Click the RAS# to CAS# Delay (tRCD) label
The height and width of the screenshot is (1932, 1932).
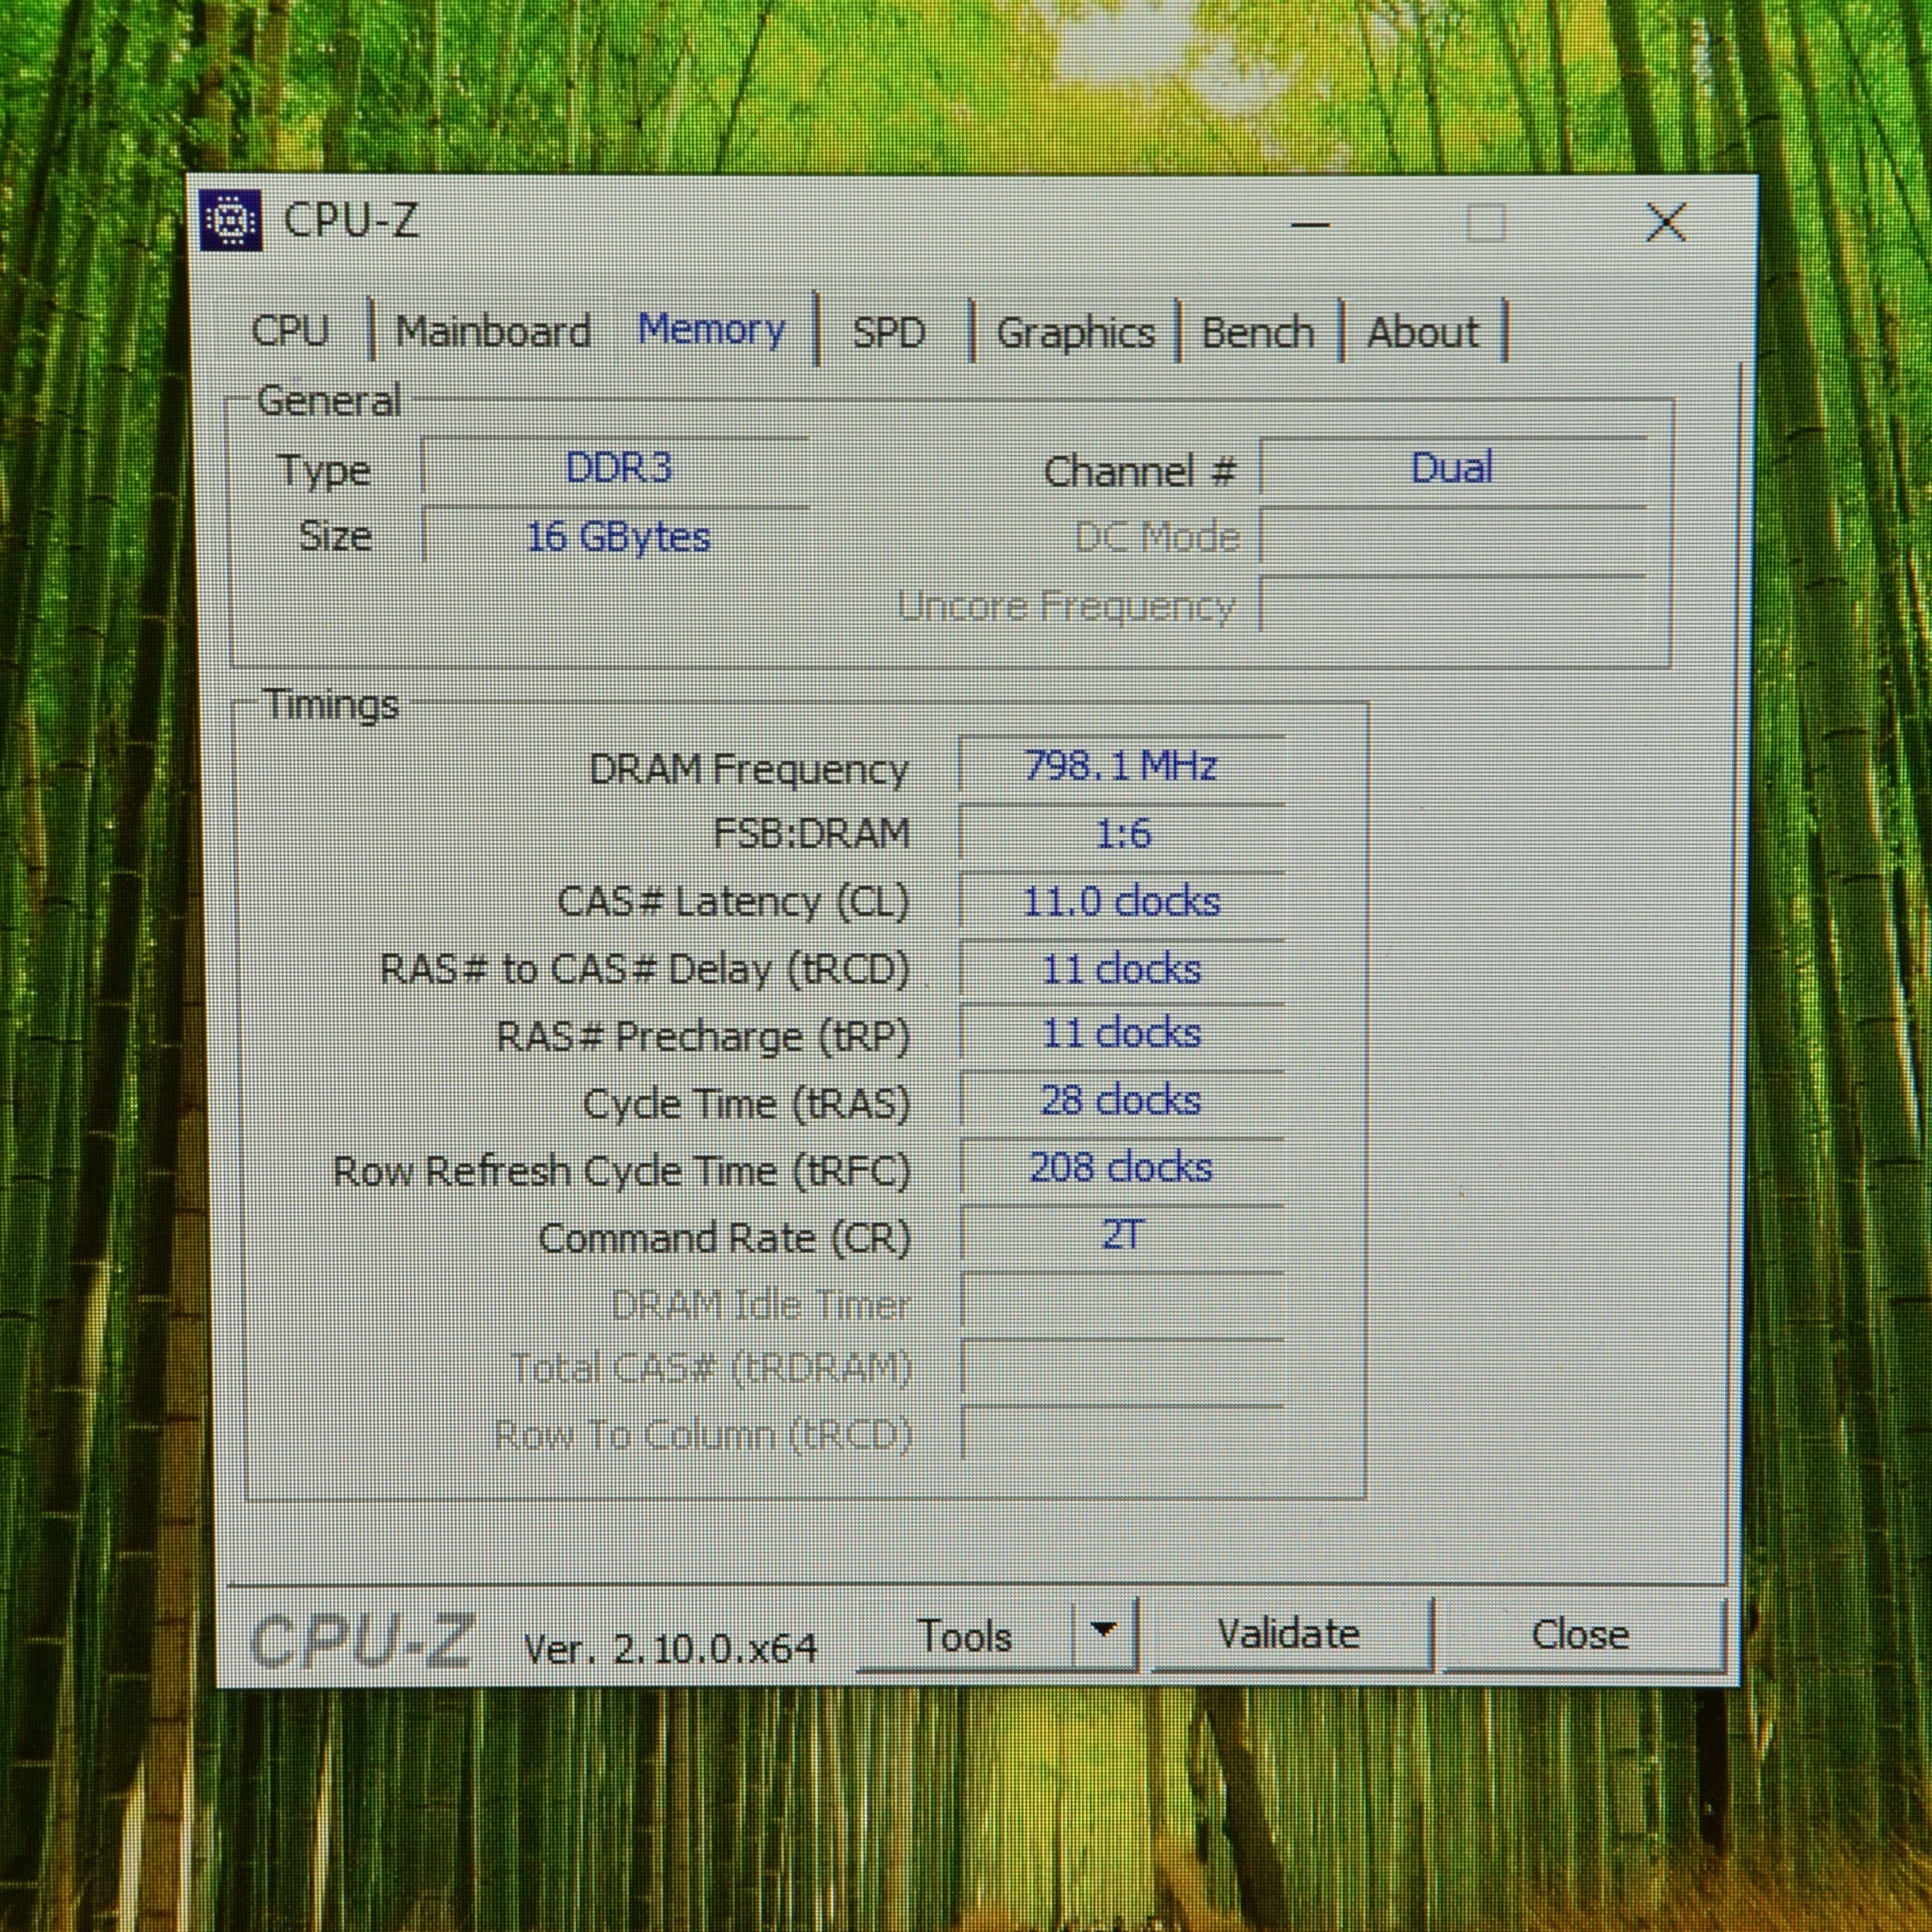pos(645,969)
